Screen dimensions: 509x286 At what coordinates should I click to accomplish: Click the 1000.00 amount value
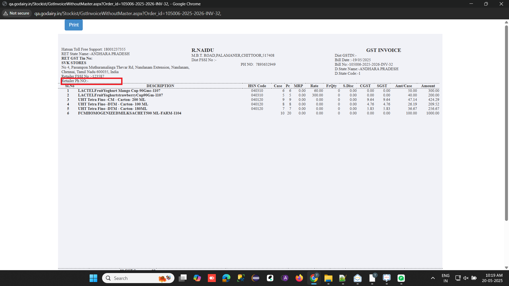(433, 113)
